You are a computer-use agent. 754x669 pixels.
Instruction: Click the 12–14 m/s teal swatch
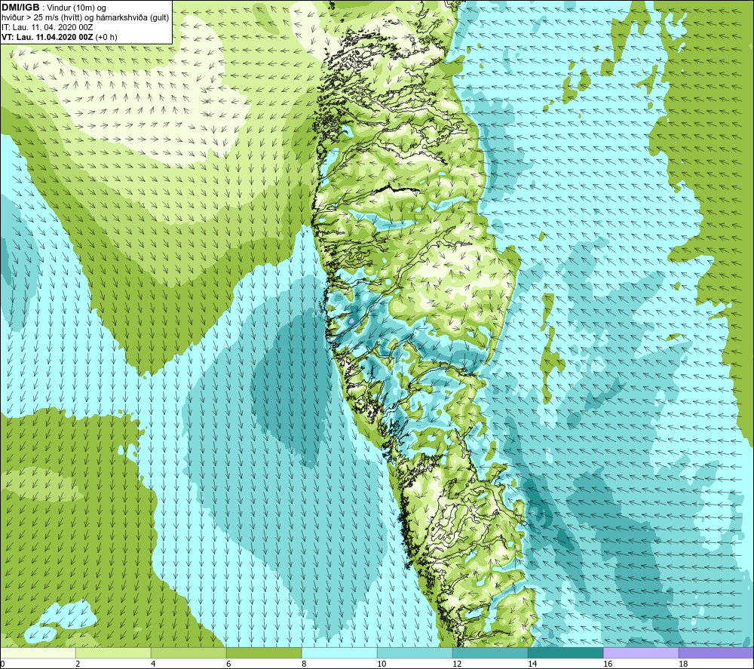[490, 652]
